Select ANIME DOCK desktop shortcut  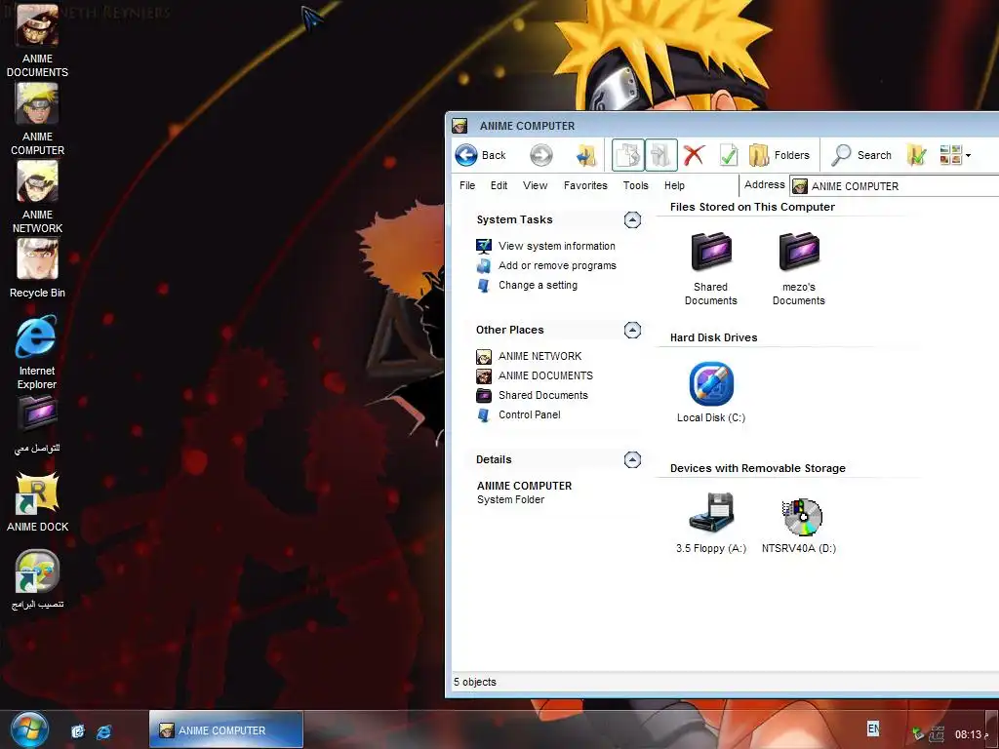click(x=37, y=502)
